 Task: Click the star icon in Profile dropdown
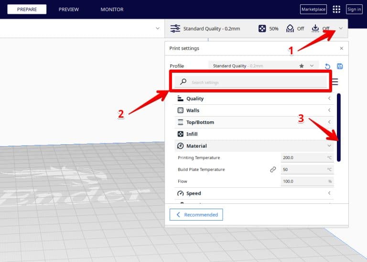pos(301,66)
